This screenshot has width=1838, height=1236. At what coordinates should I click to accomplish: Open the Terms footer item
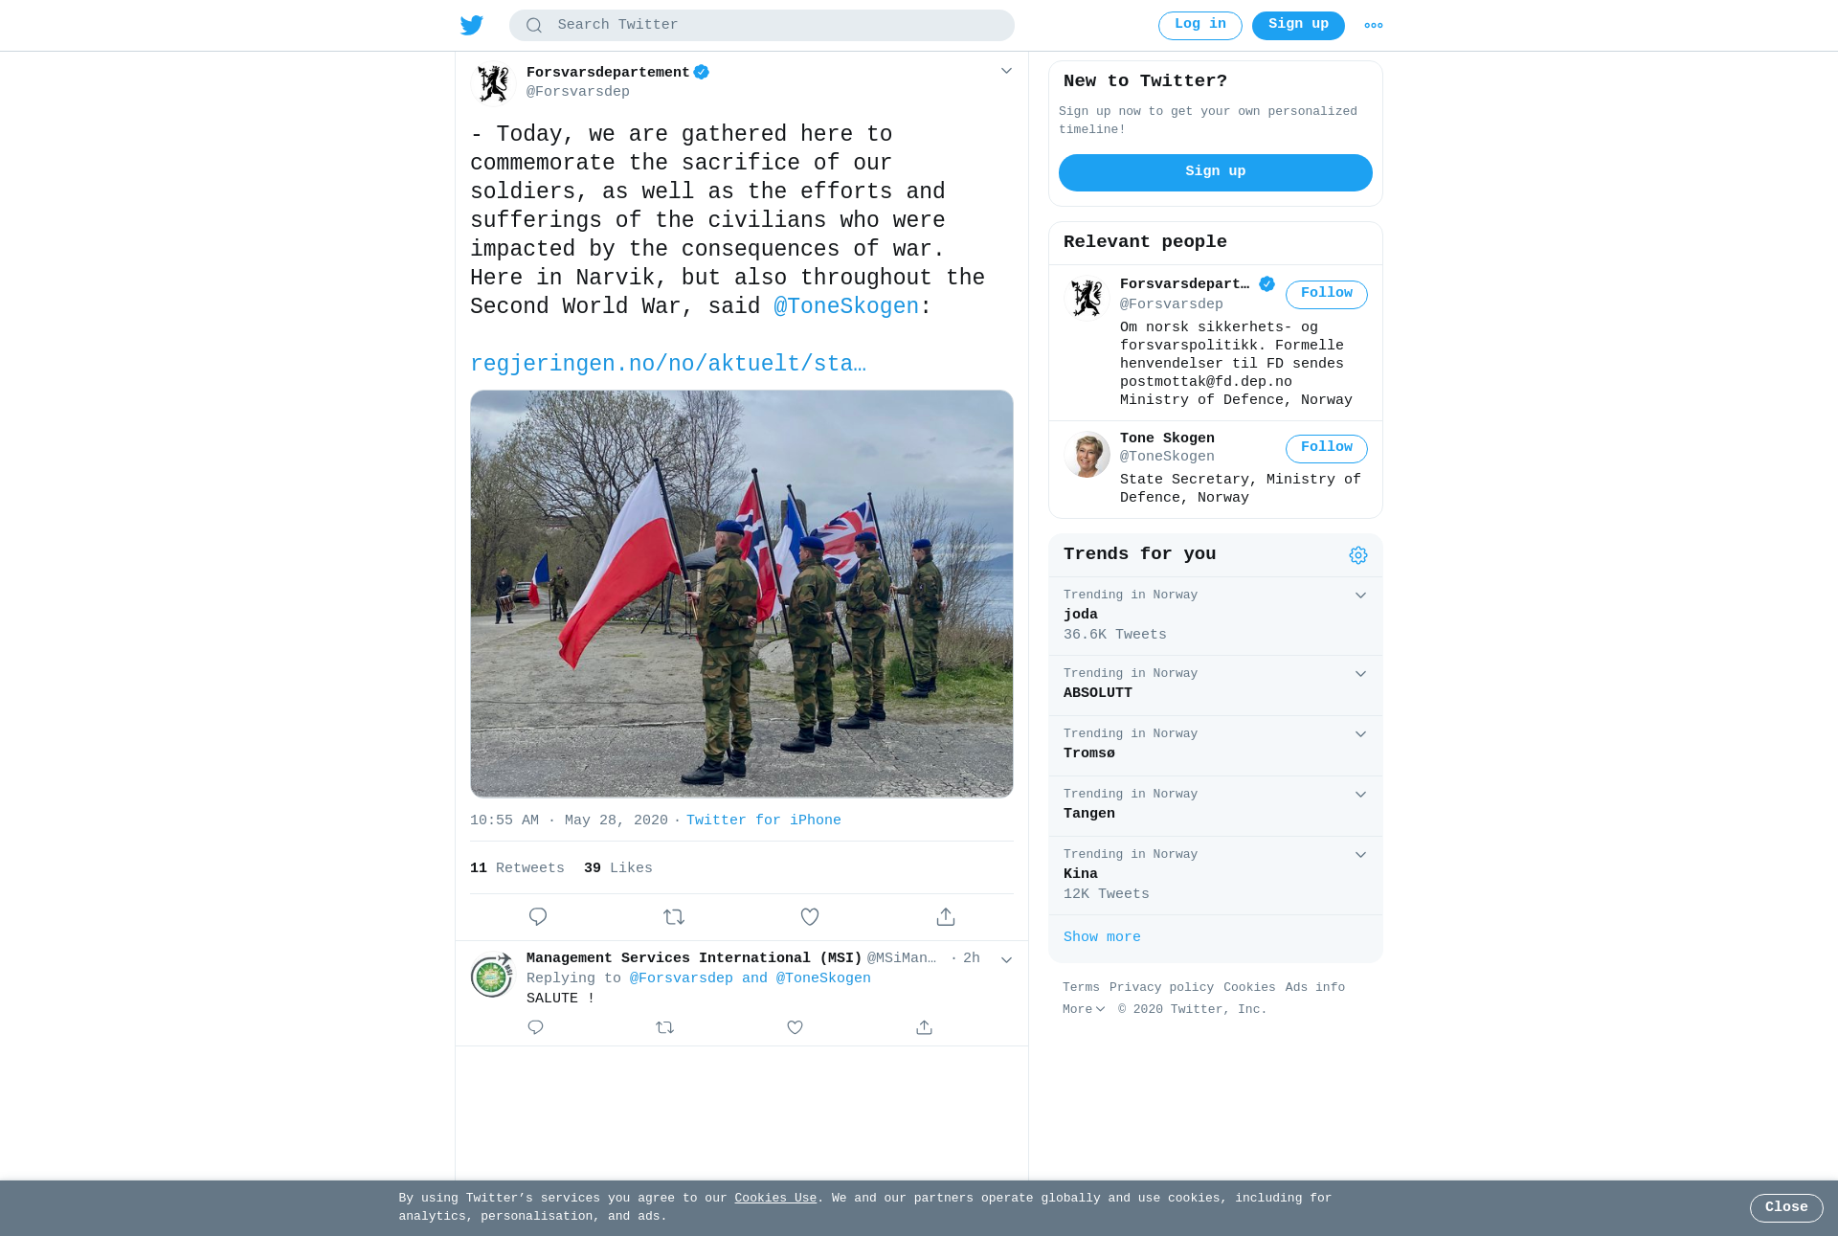pyautogui.click(x=1081, y=987)
